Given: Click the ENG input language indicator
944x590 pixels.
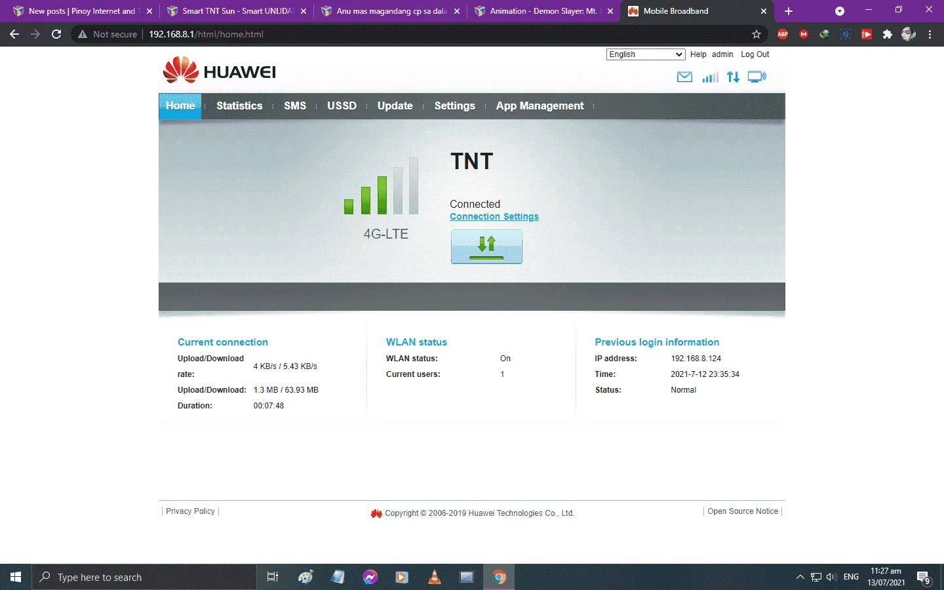Looking at the screenshot, I should point(851,577).
